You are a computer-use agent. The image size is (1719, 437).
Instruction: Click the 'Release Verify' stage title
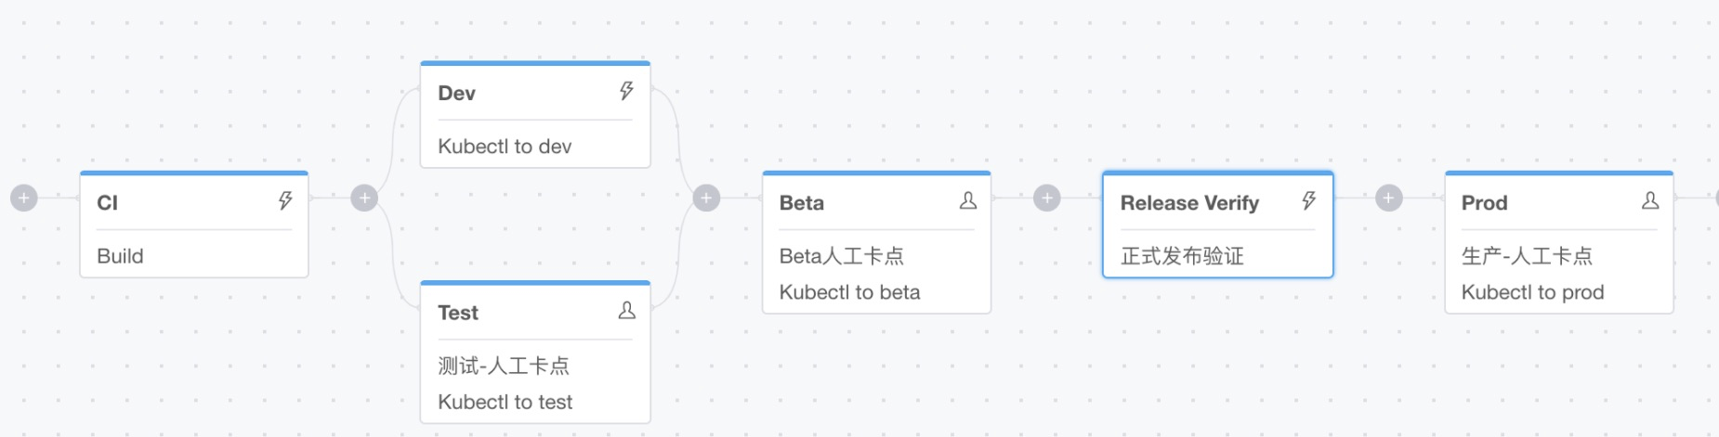[x=1189, y=203]
